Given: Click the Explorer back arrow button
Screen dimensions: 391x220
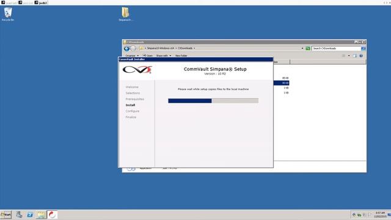Looking at the screenshot, I should coord(126,48).
